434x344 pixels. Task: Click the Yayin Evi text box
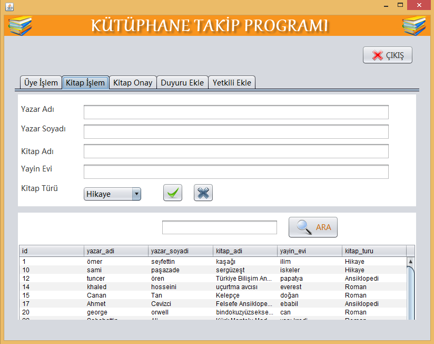coord(235,171)
